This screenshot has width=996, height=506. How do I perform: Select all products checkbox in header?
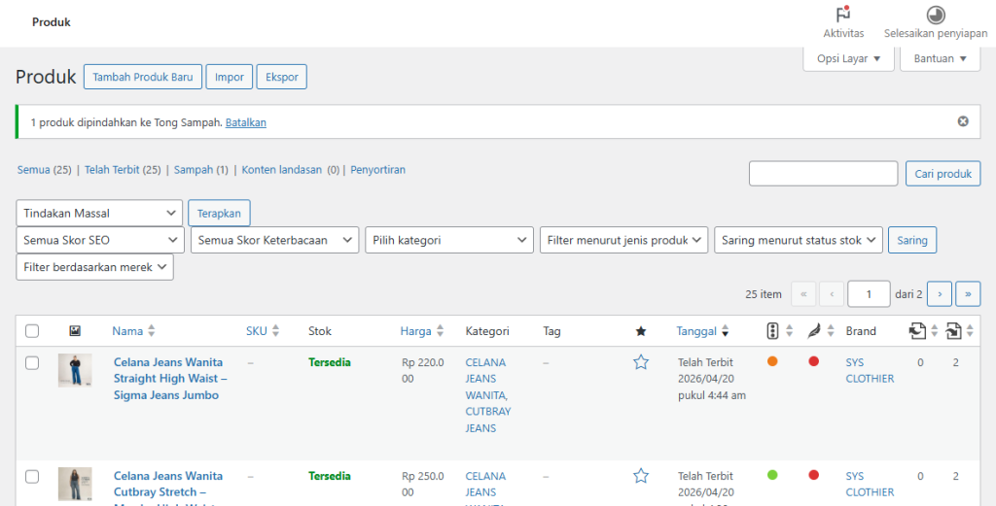click(x=32, y=331)
